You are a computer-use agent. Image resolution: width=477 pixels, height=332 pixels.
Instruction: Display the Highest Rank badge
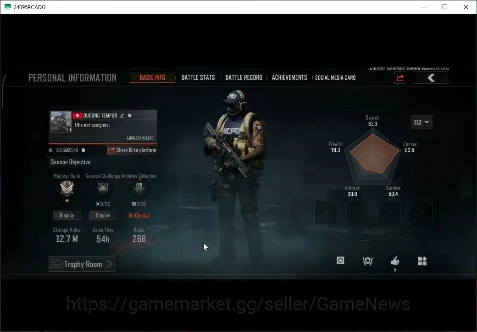point(67,215)
